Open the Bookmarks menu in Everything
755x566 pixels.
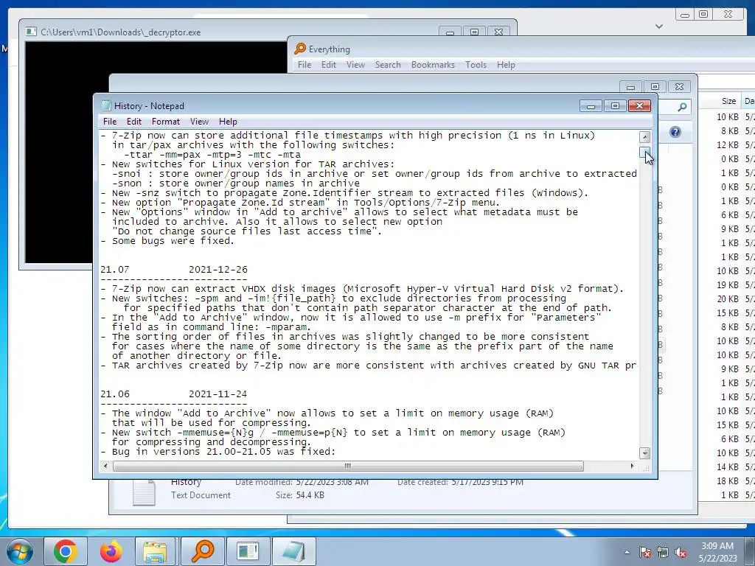433,65
